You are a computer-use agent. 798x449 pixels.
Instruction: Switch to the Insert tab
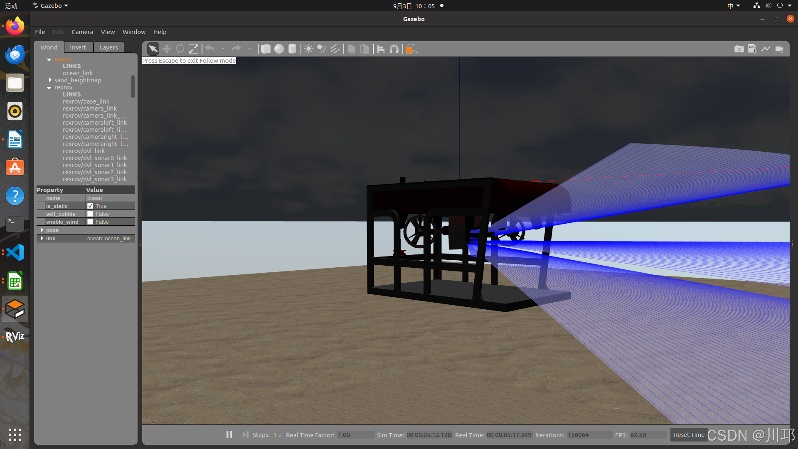point(78,47)
